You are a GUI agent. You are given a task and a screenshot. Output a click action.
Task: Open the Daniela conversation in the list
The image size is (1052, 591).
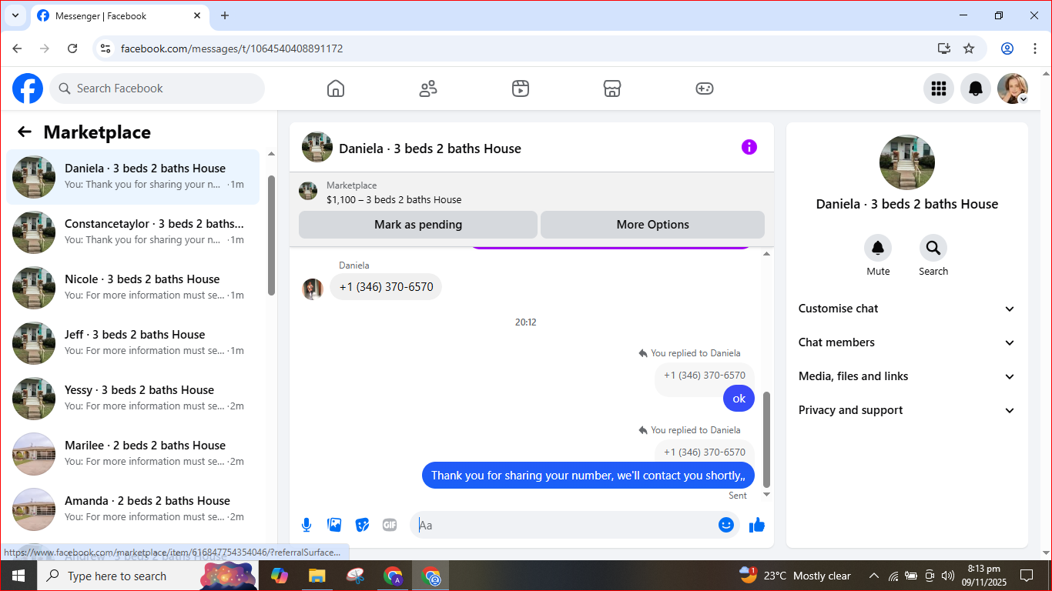tap(133, 177)
